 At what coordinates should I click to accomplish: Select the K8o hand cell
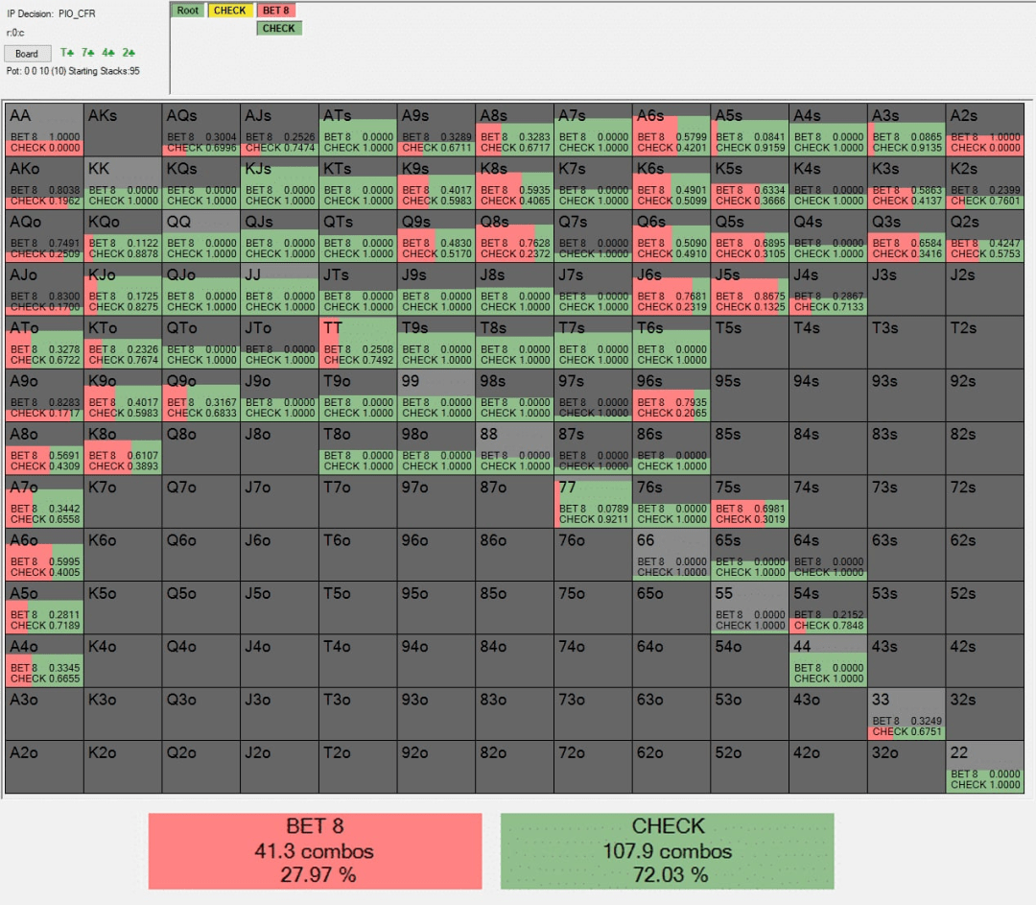[123, 448]
